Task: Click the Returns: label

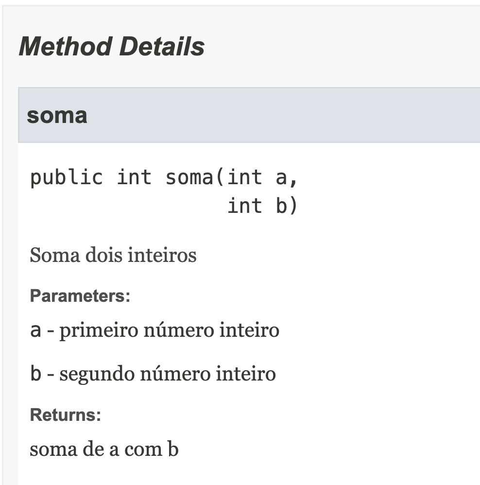Action: 65,415
